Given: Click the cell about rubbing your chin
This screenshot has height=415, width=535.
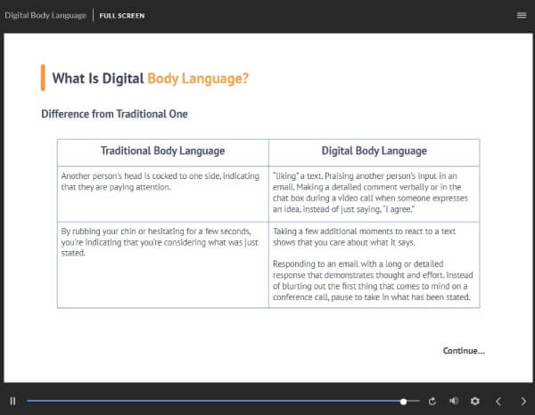Looking at the screenshot, I should point(162,240).
